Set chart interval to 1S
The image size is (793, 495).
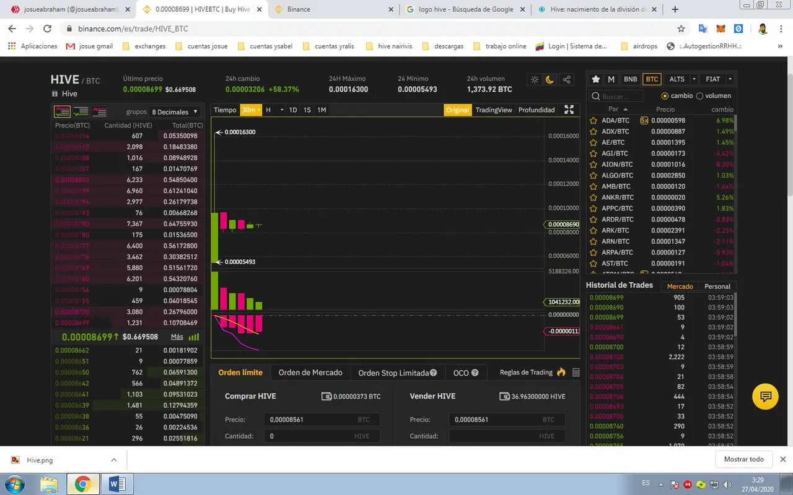[307, 110]
